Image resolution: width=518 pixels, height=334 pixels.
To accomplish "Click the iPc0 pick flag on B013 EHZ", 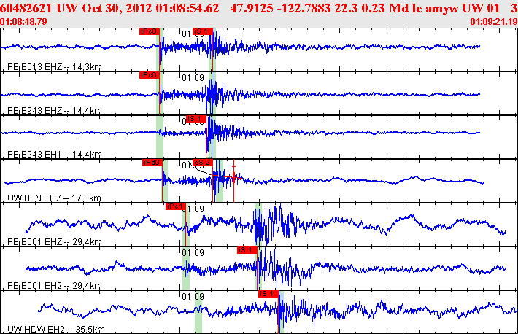I will coord(150,31).
